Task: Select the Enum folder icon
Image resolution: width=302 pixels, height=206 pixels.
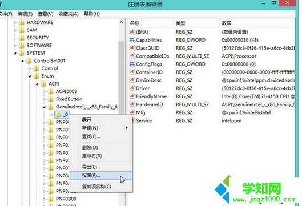Action: (37, 76)
